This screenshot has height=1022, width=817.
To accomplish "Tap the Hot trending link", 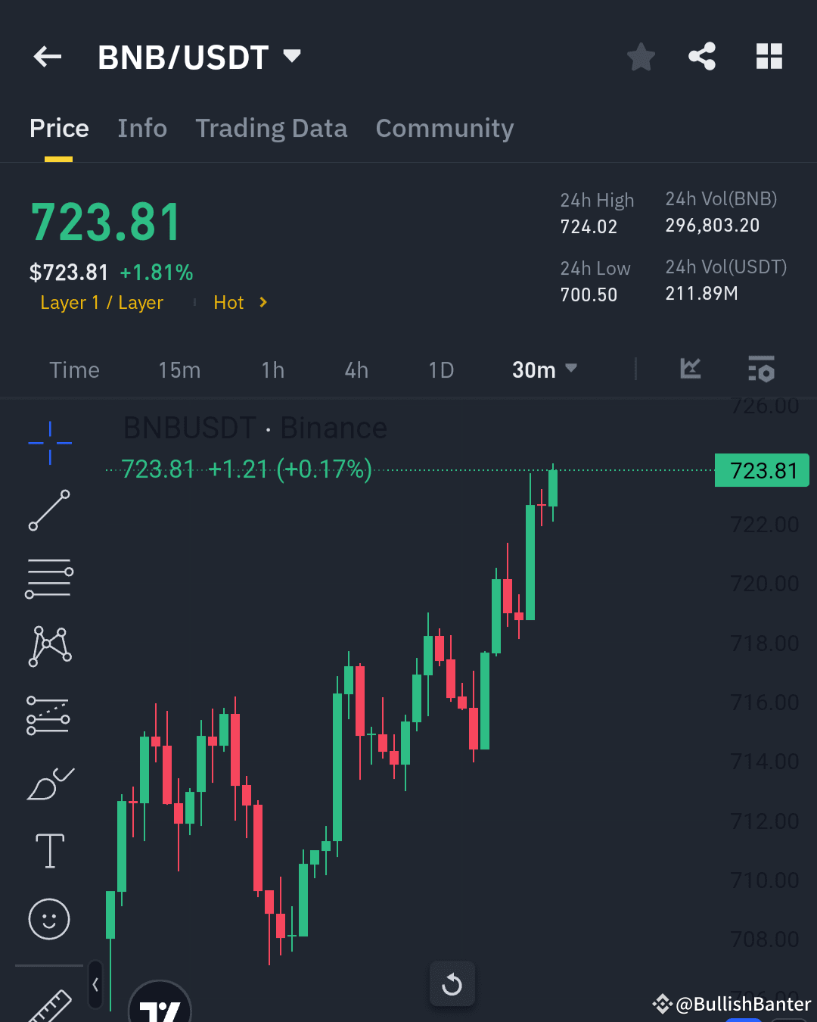I will pos(228,302).
